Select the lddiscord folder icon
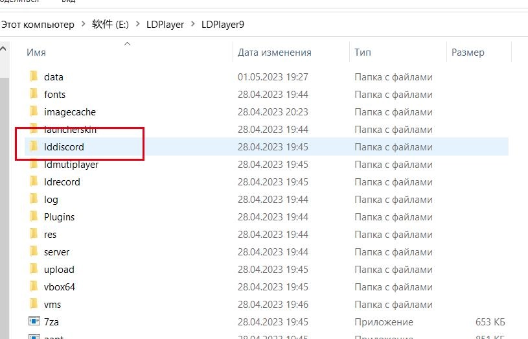The height and width of the screenshot is (339, 528). (x=34, y=147)
